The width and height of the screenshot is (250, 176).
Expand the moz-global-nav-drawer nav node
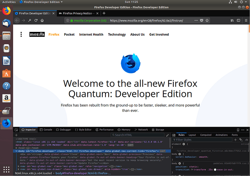[18, 169]
